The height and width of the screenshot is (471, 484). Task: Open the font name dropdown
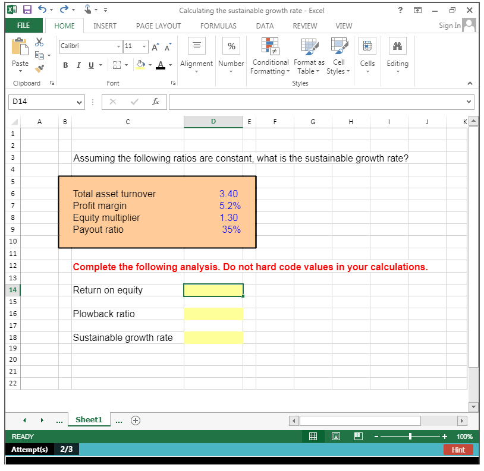118,46
